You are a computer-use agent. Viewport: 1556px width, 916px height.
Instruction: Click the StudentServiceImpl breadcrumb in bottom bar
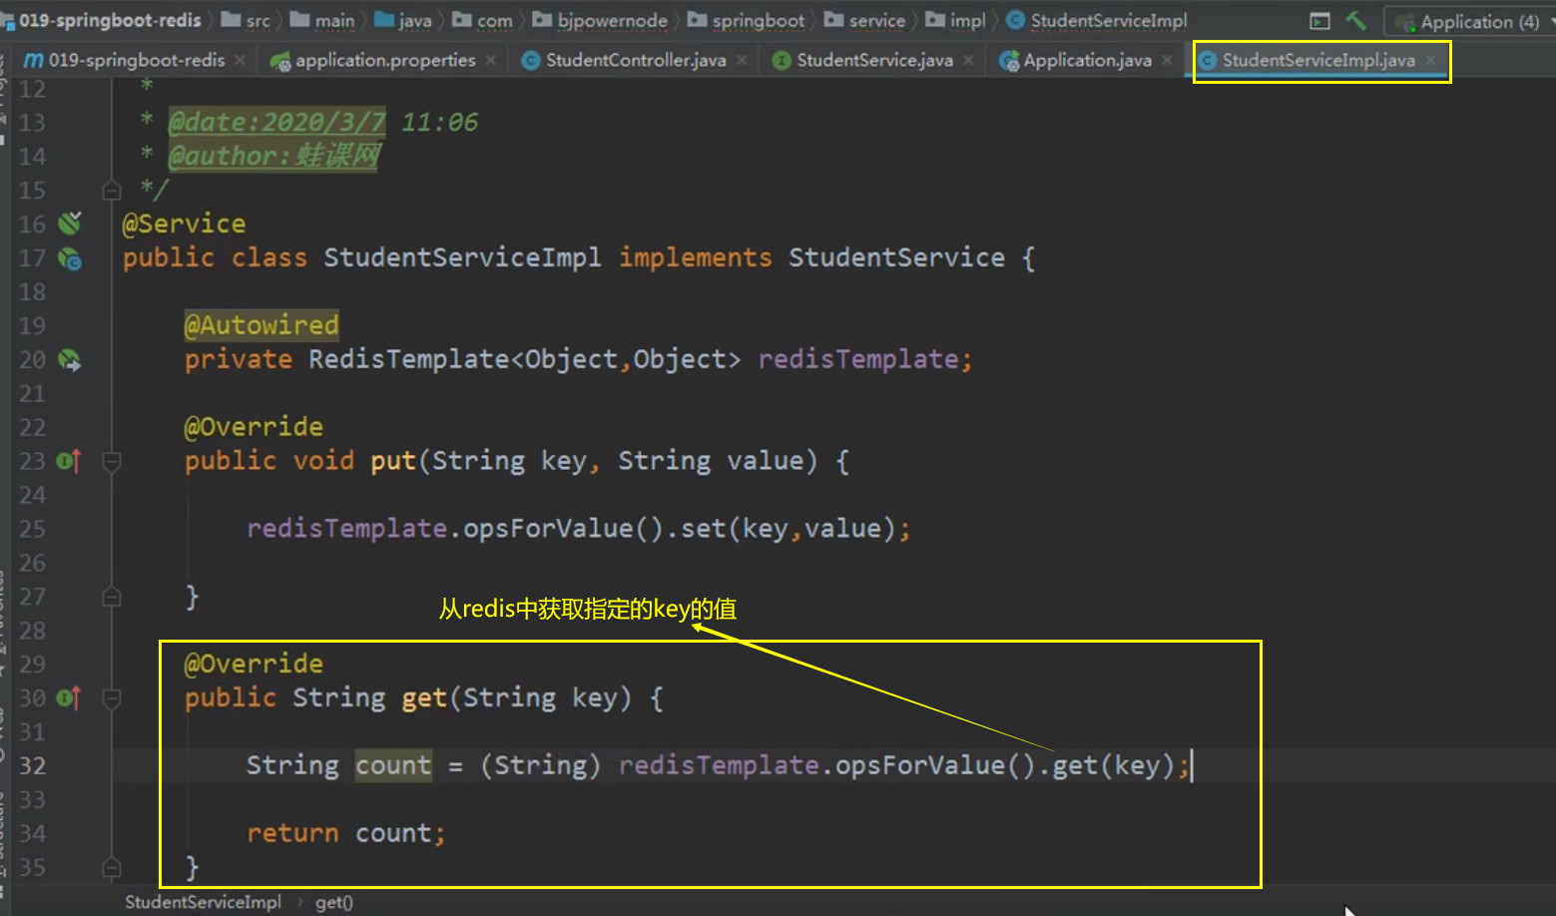point(203,902)
